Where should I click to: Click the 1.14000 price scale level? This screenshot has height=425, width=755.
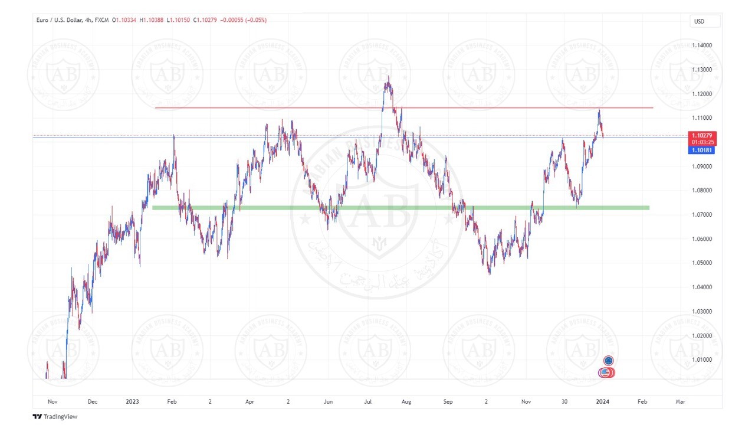pyautogui.click(x=701, y=45)
